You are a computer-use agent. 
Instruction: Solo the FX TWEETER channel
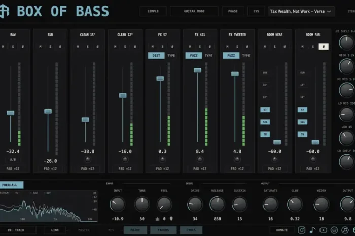(237, 47)
